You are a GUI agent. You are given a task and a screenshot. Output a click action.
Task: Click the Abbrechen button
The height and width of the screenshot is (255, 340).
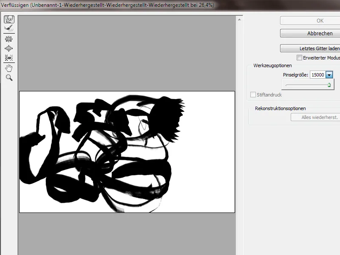(310, 34)
